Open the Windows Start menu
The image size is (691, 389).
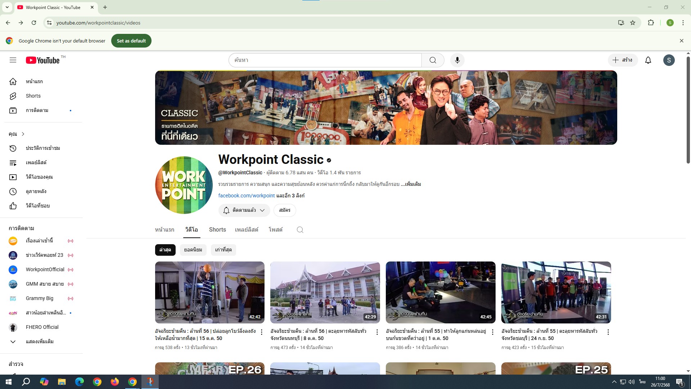(9, 382)
